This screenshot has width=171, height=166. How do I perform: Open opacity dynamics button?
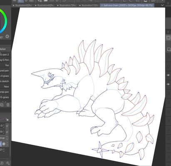(x=7, y=132)
